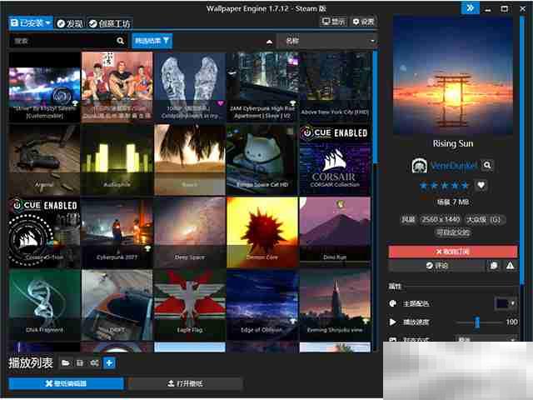Open the alignment dropdown in properties panel
The height and width of the screenshot is (400, 533).
486,339
